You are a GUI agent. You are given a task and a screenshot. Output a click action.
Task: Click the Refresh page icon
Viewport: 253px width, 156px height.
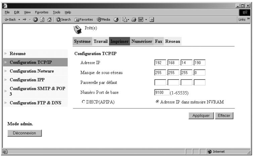pyautogui.click(x=42, y=19)
